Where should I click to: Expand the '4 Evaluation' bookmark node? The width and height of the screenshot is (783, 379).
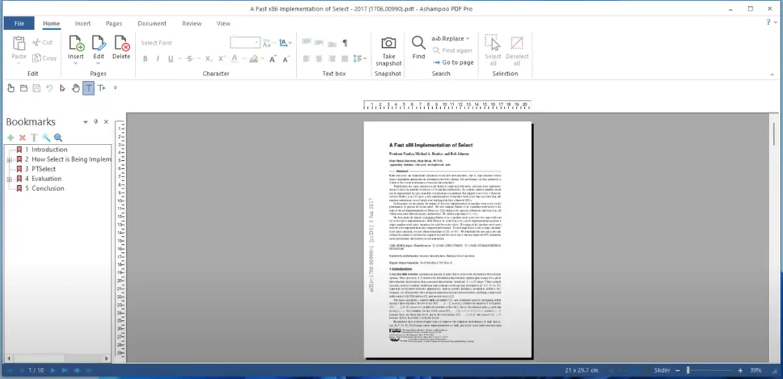[x=9, y=179]
